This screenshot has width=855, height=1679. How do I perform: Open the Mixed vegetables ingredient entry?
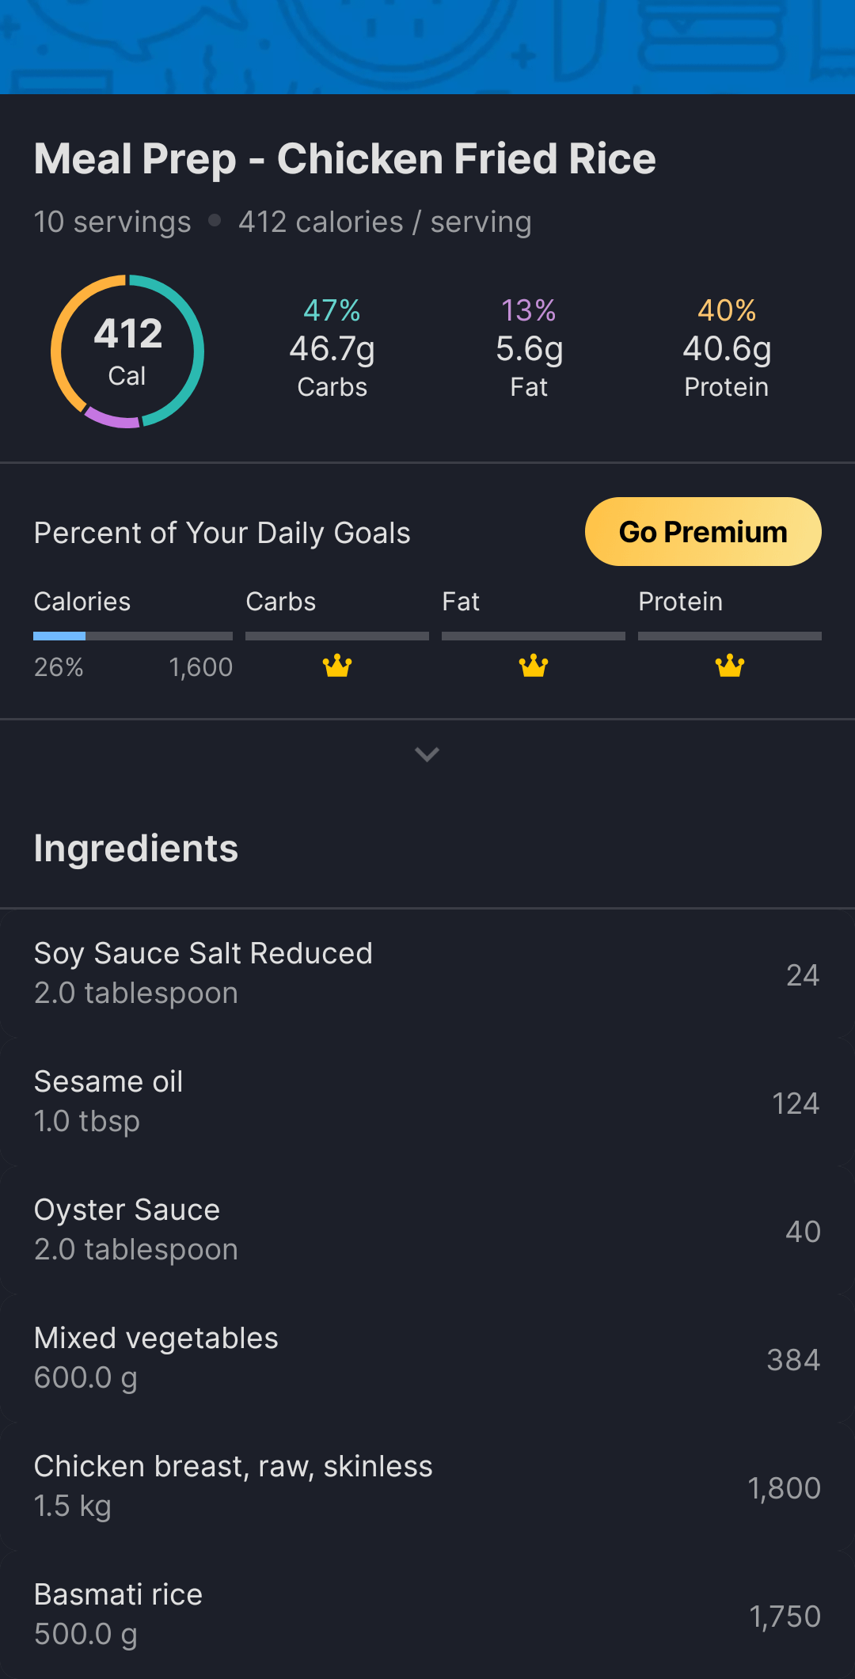pos(427,1358)
